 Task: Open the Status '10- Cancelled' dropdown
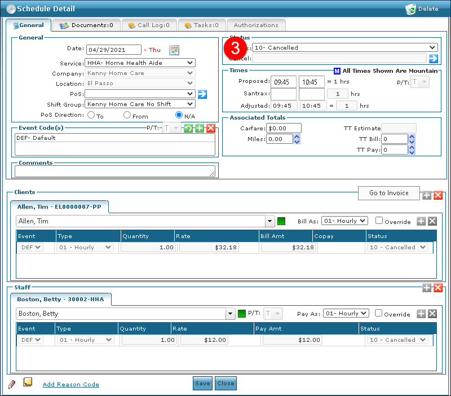pos(344,47)
